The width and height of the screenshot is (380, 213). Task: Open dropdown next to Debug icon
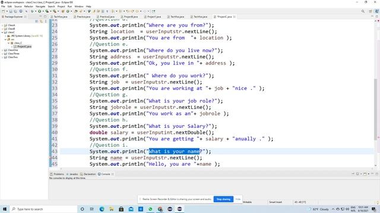point(36,11)
